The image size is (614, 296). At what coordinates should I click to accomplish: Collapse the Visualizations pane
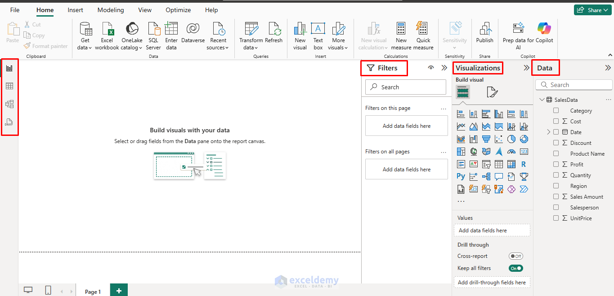pyautogui.click(x=527, y=68)
